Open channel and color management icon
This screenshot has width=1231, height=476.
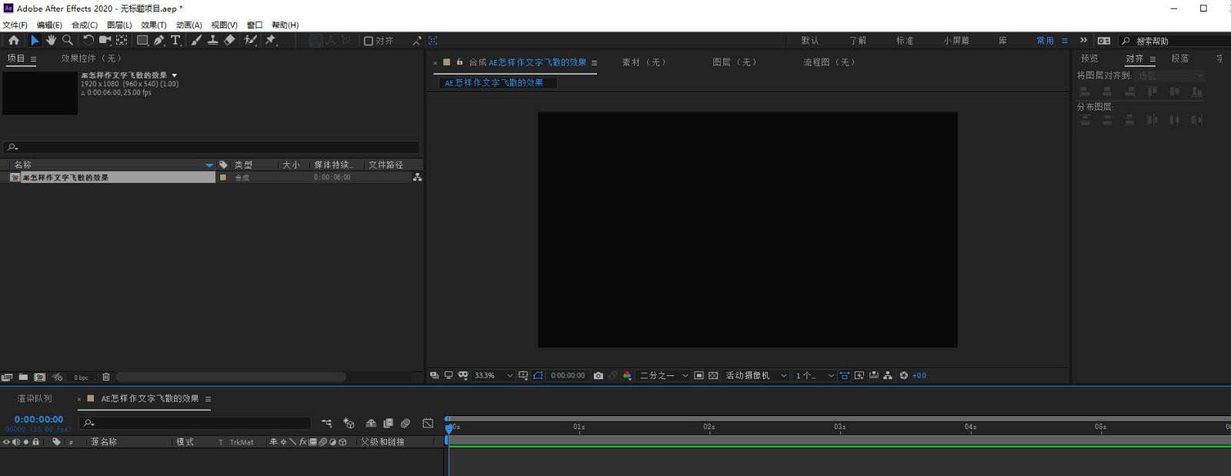click(x=627, y=375)
